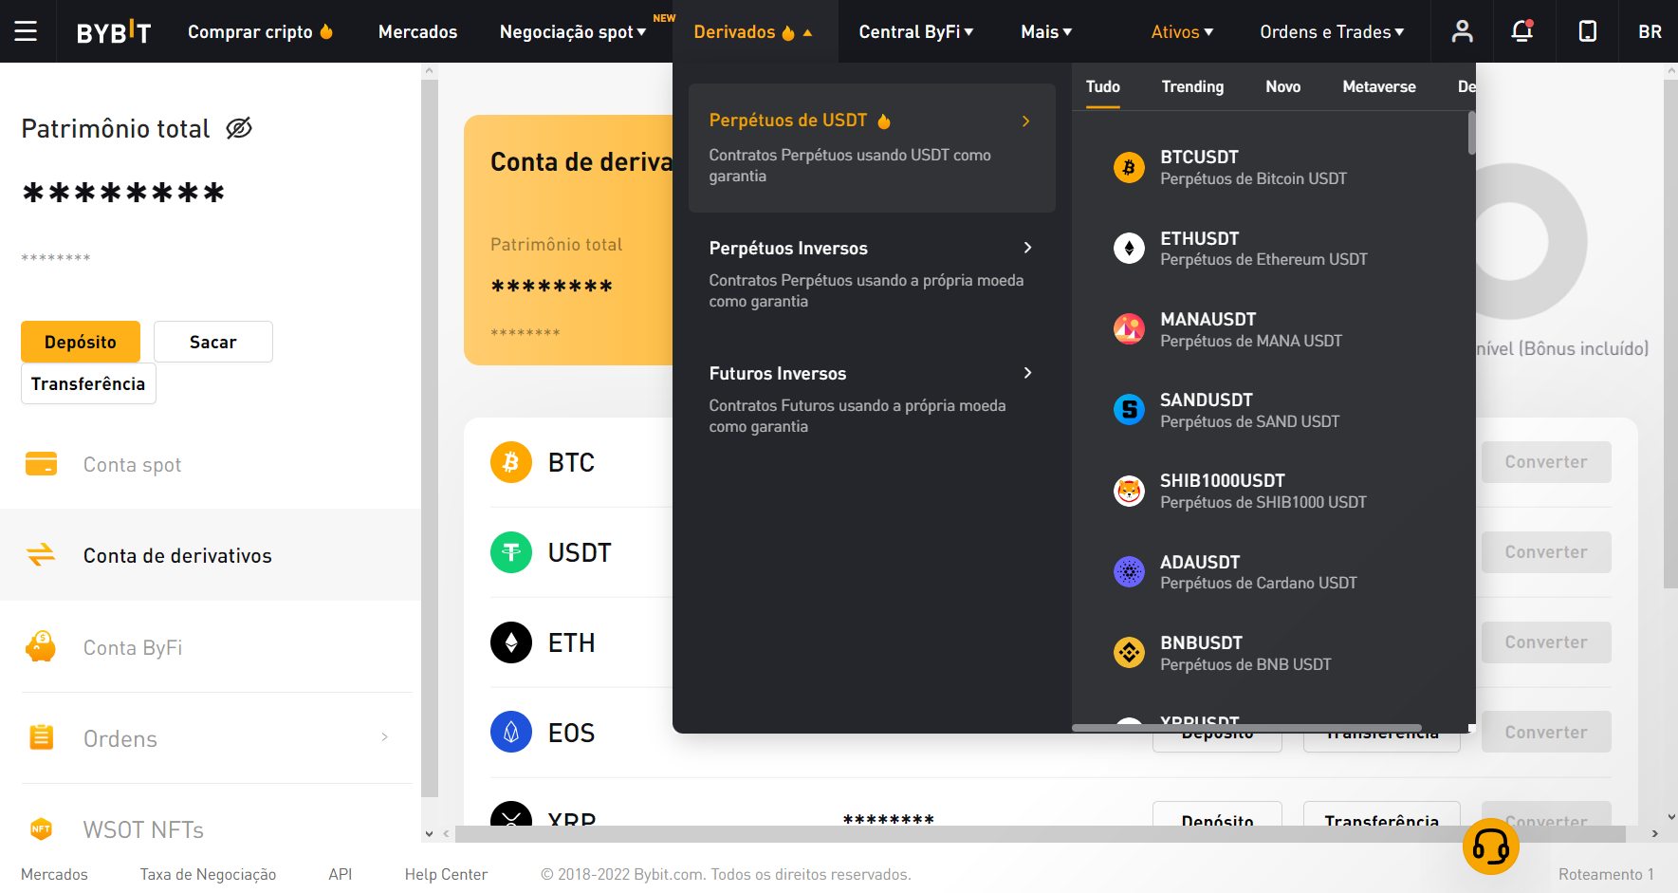
Task: Click the ETH coin icon in asset list
Action: point(511,642)
